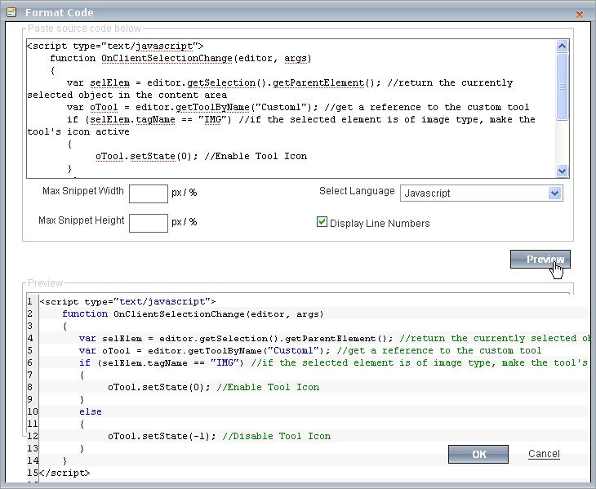Open the Select Language dropdown
596x489 pixels.
point(481,193)
